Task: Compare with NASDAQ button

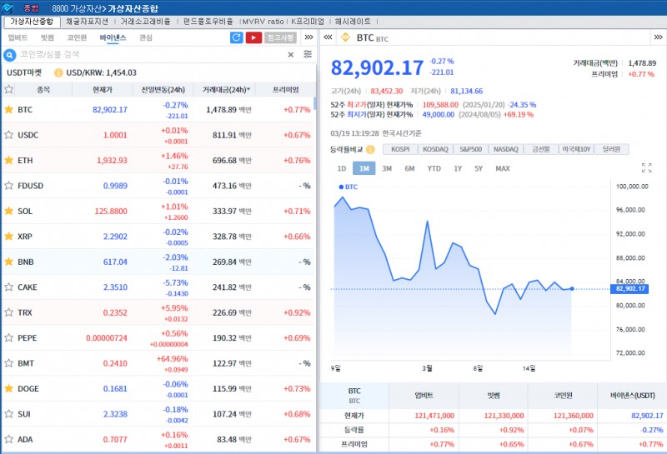Action: (x=506, y=149)
